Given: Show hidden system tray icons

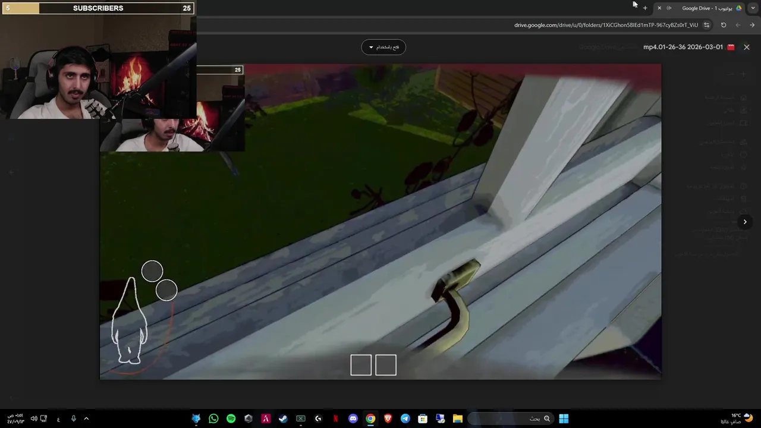Looking at the screenshot, I should pyautogui.click(x=86, y=418).
